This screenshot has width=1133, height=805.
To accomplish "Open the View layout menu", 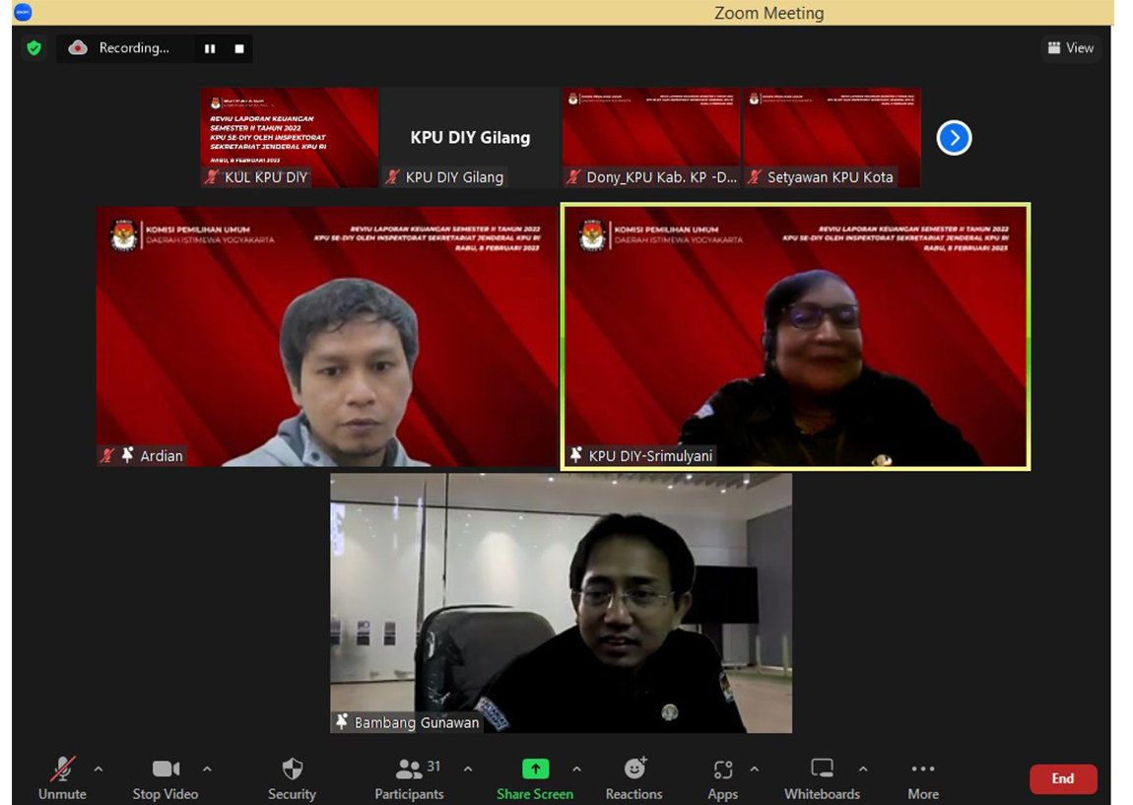I will coord(1071,47).
